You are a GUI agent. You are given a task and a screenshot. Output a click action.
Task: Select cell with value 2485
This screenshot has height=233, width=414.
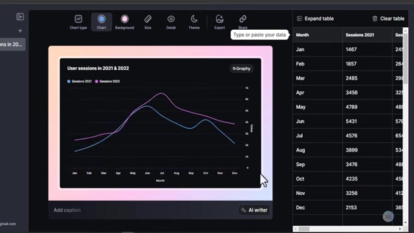pyautogui.click(x=367, y=78)
